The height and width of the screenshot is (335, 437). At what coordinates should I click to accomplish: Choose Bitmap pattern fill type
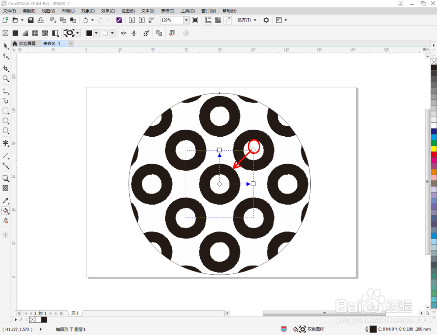tap(45, 33)
